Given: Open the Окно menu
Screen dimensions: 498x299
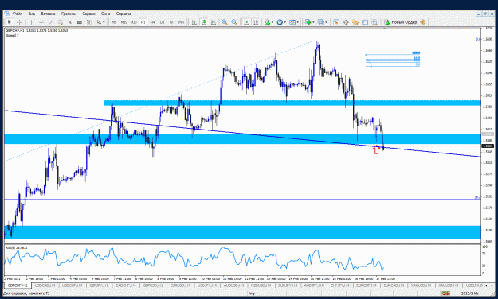Looking at the screenshot, I should [x=105, y=14].
